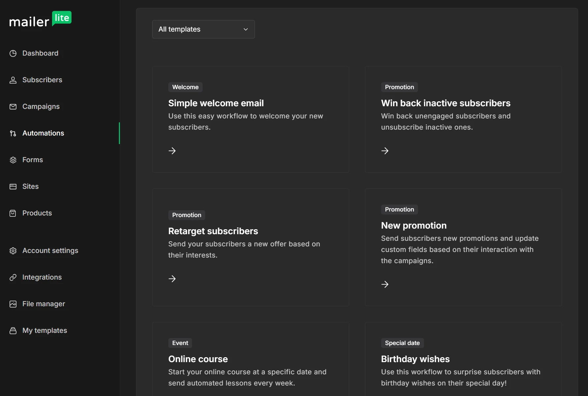Click description 'Win back unengaged subscribers'
The image size is (588, 396).
coord(446,122)
